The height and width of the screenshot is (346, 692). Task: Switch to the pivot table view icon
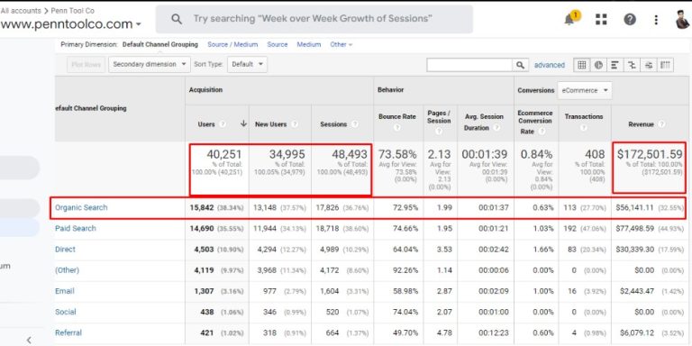pyautogui.click(x=665, y=65)
